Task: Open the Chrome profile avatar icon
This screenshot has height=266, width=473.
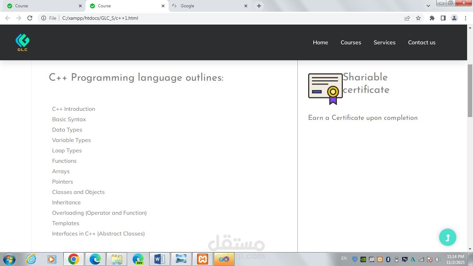Action: (454, 18)
